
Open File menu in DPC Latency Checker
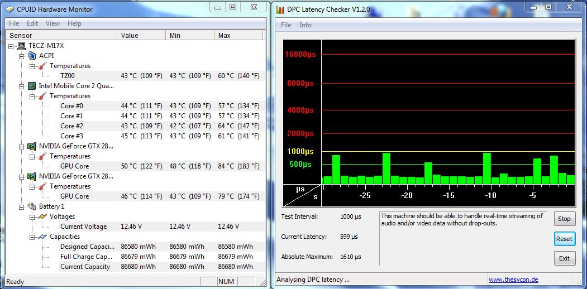[x=285, y=25]
